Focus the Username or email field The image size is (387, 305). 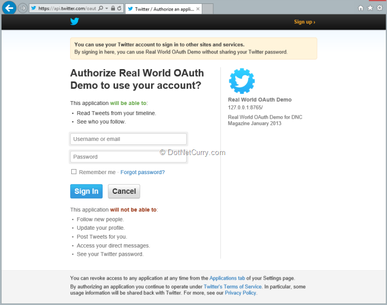click(x=128, y=139)
